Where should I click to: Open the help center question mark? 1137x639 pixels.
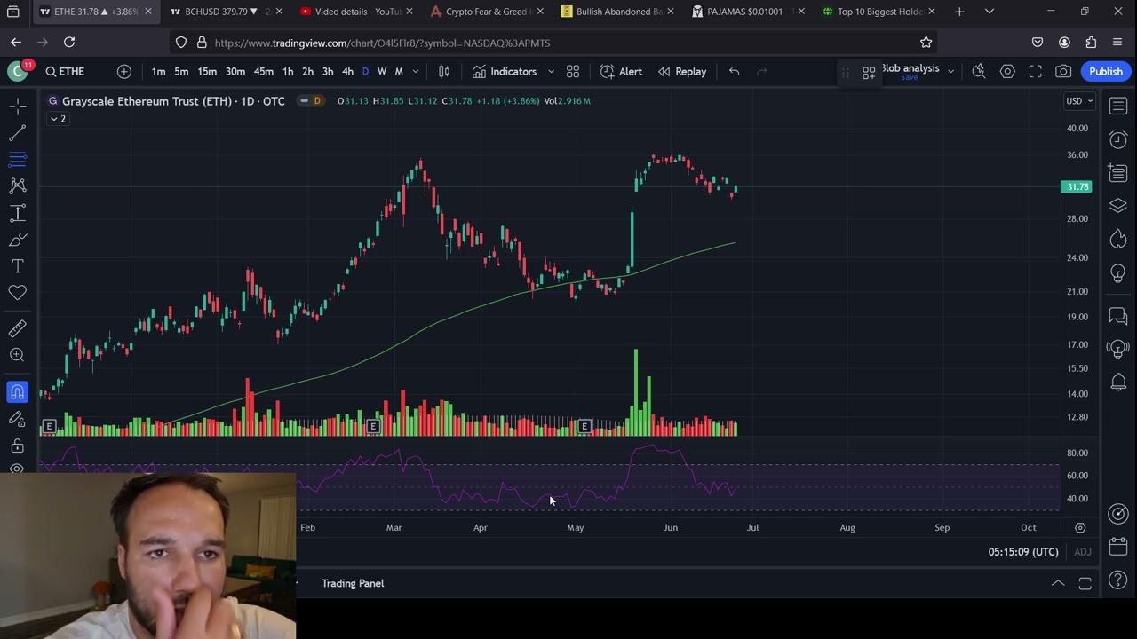point(1118,580)
